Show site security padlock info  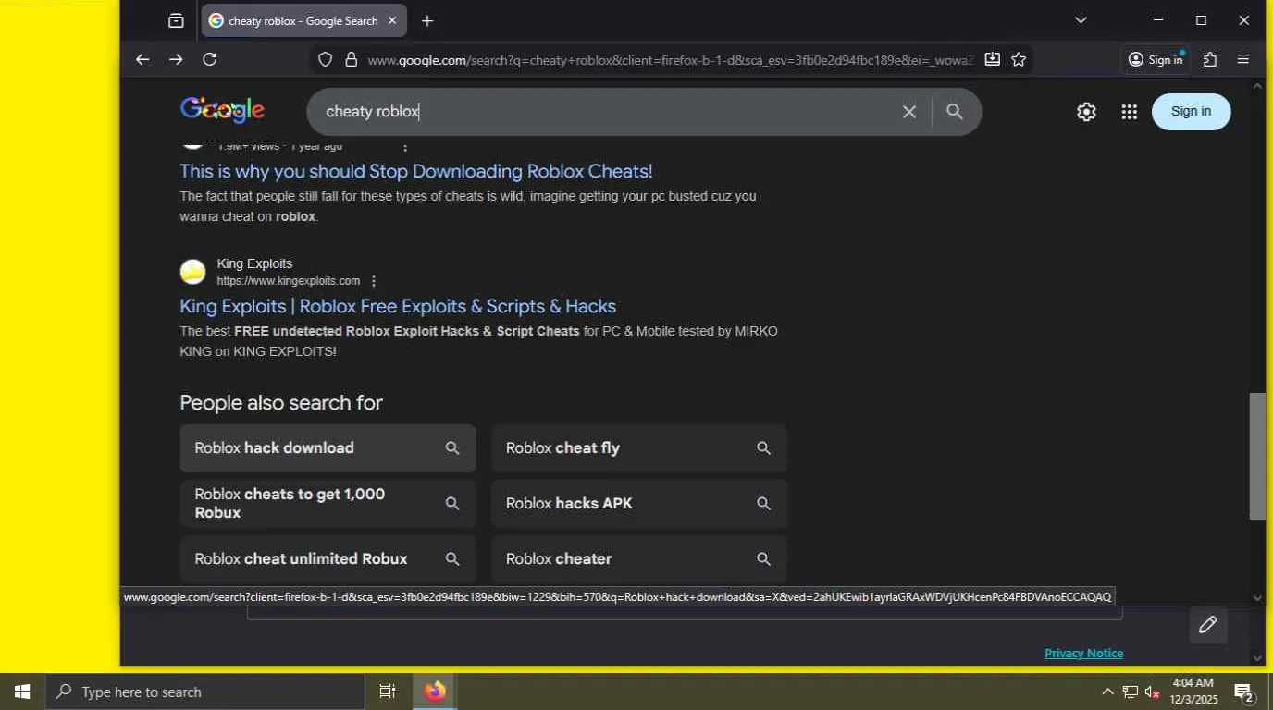(x=351, y=59)
